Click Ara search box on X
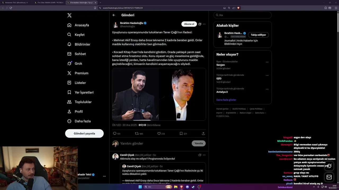The height and width of the screenshot is (190, 339). [242, 15]
